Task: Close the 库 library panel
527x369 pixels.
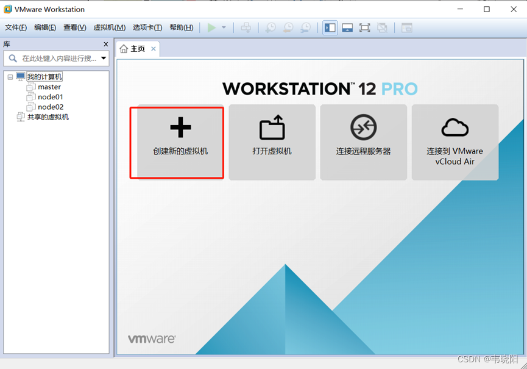Action: pyautogui.click(x=106, y=44)
